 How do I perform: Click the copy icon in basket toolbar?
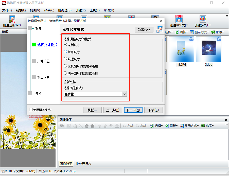coord(75,126)
